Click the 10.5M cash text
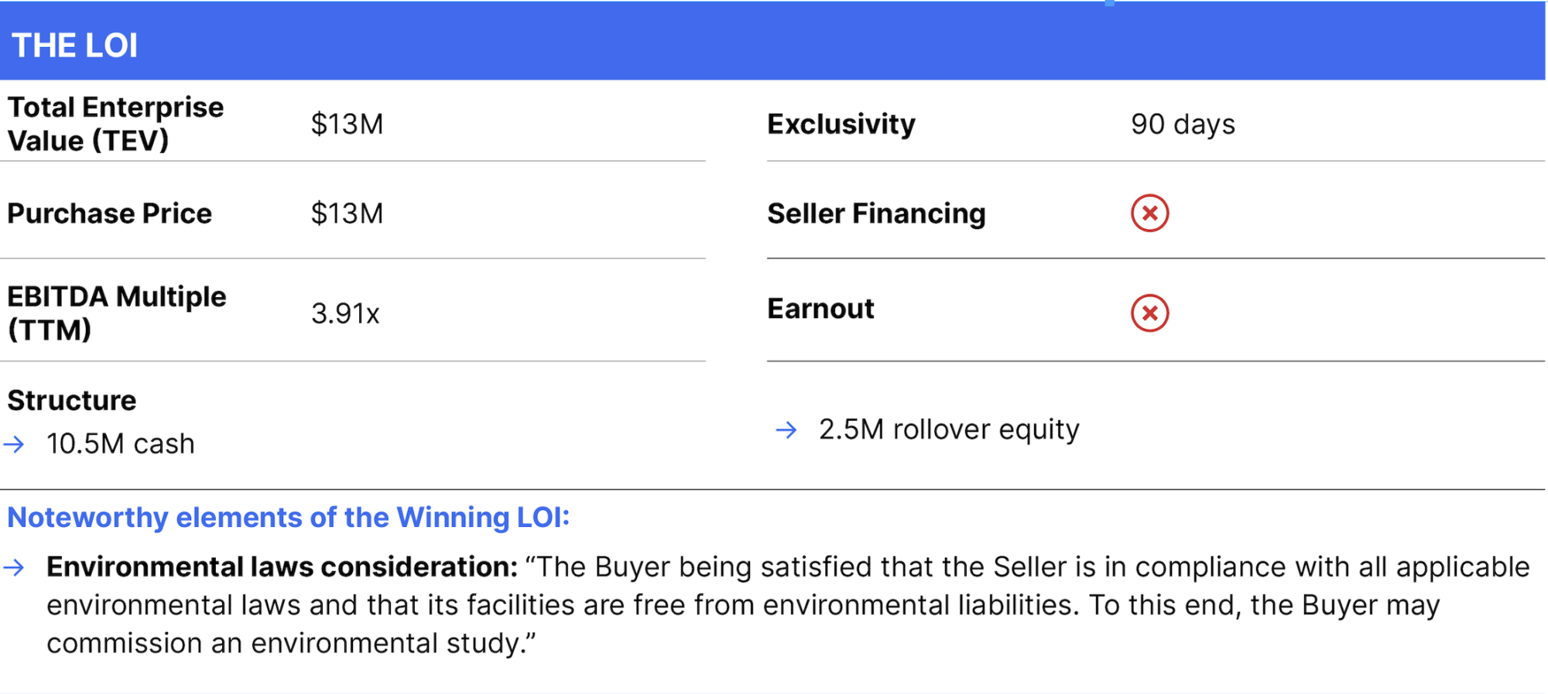Screen dimensions: 1548x694 120,444
